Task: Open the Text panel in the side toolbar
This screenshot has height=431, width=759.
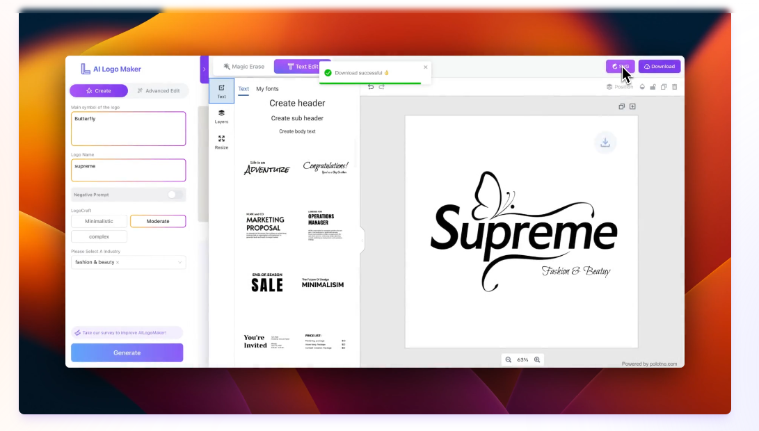Action: [222, 90]
